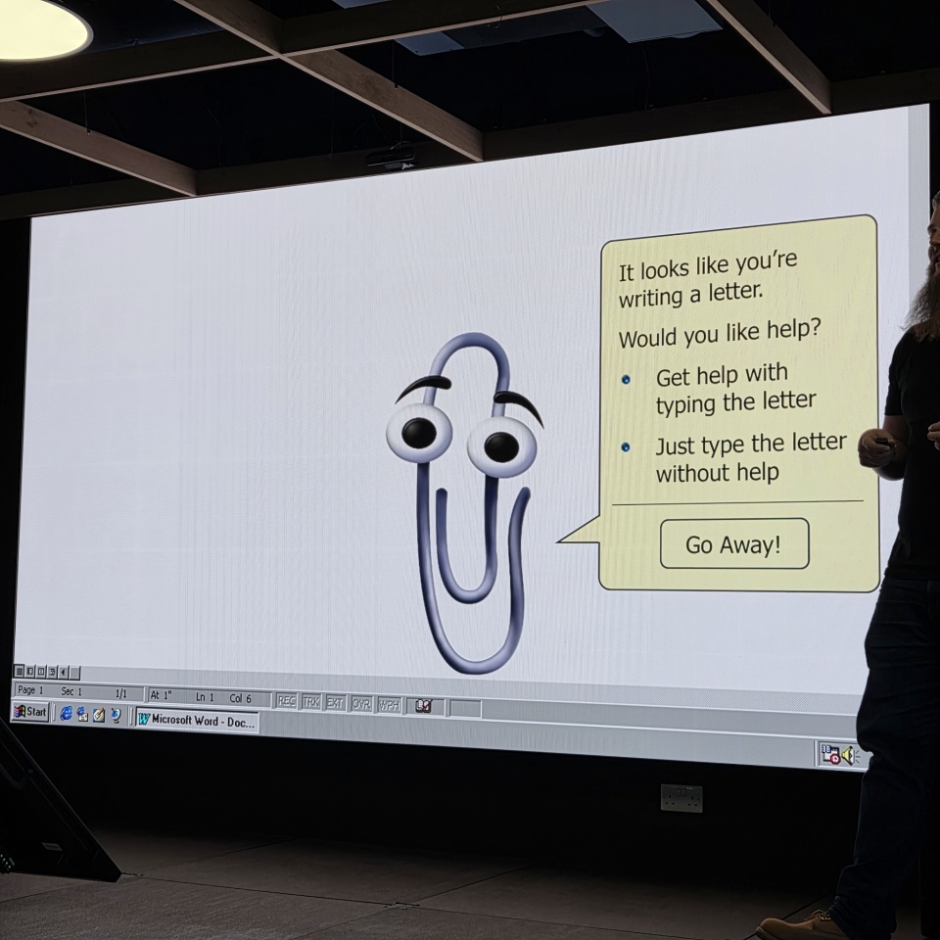Viewport: 940px width, 940px height.
Task: Toggle TRK track changes indicator
Action: 311,703
